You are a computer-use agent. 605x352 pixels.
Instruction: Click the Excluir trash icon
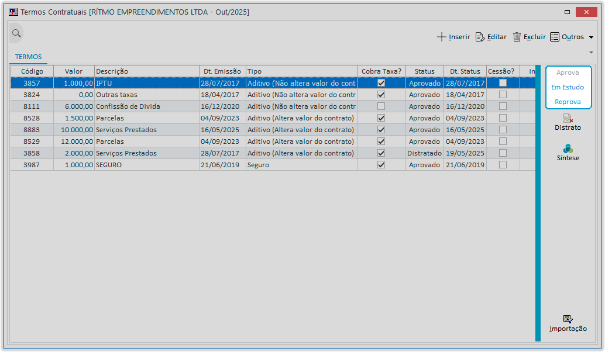point(517,37)
